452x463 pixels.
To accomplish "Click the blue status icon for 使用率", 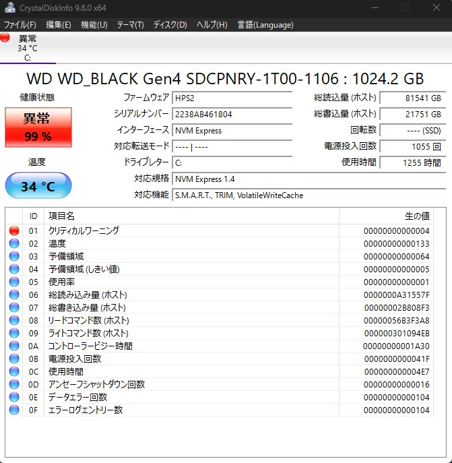I will coord(14,282).
